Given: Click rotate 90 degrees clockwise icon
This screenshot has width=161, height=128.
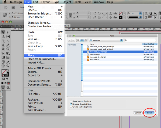Looking at the screenshot, I should [x=95, y=13].
